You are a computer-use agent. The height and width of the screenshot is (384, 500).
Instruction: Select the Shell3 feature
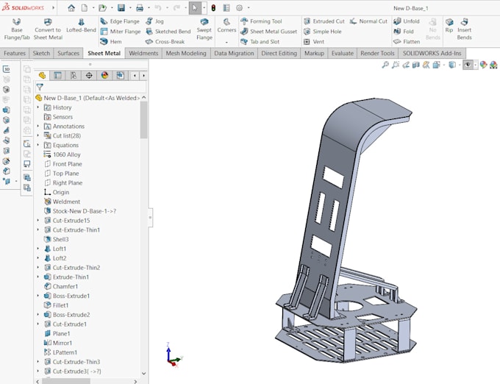click(x=56, y=239)
